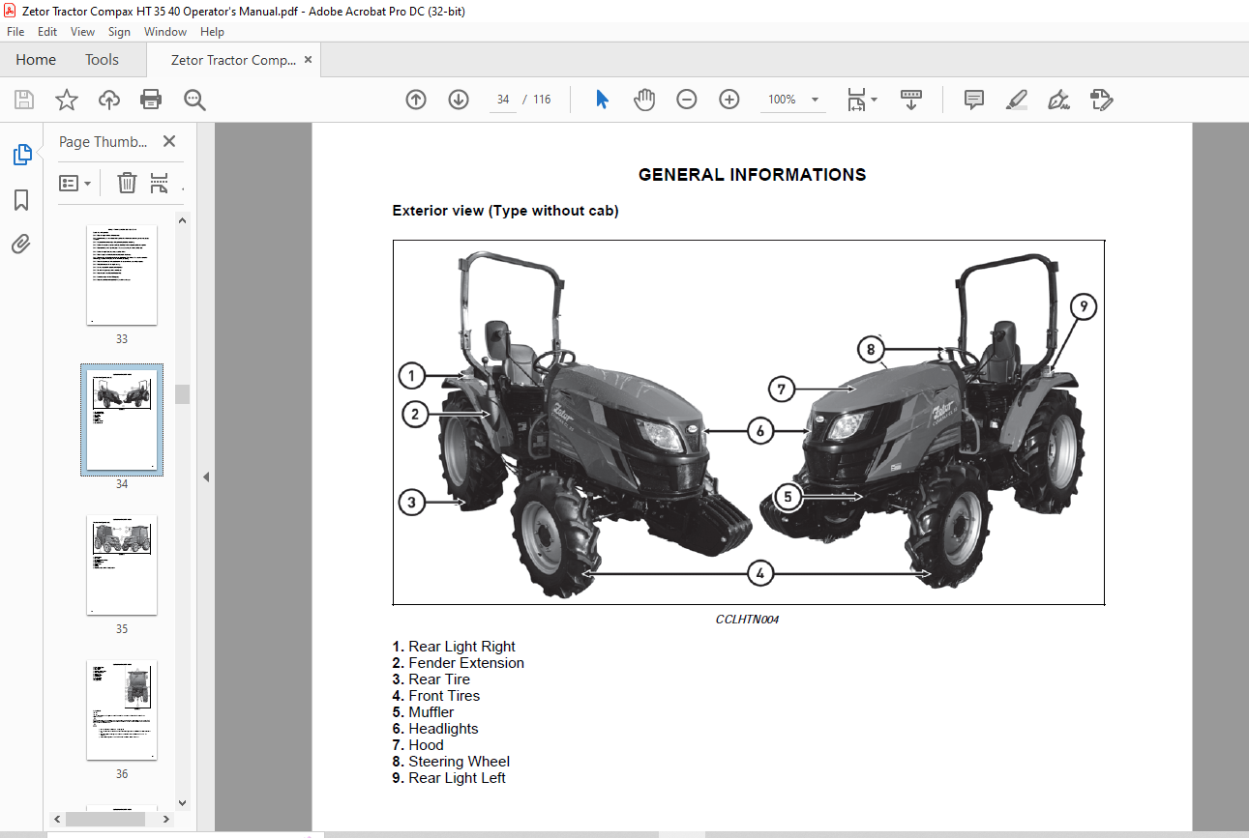
Task: Close the Zetor Tractor document tab
Action: coord(308,60)
